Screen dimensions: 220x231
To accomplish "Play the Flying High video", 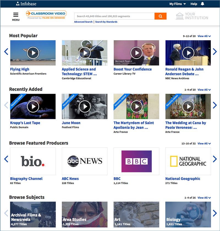I will (33, 53).
